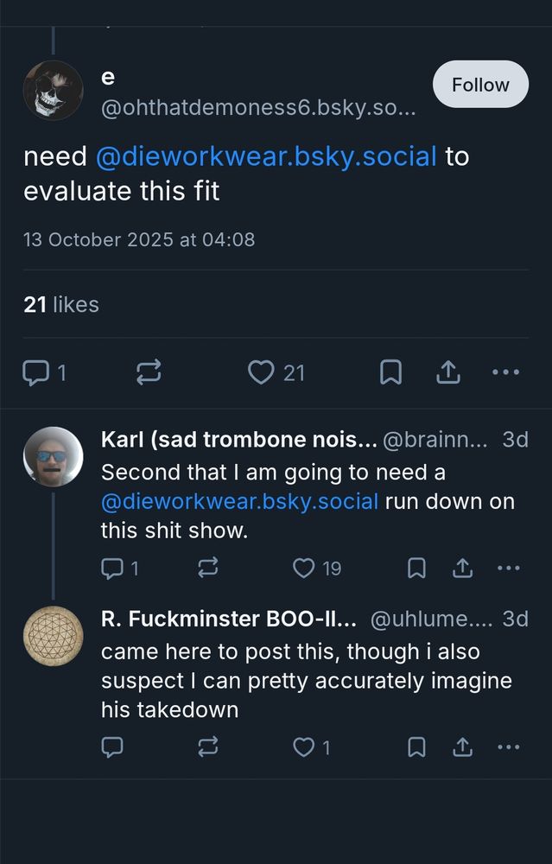Viewport: 552px width, 864px height.
Task: Bookmark e's main post
Action: 390,372
